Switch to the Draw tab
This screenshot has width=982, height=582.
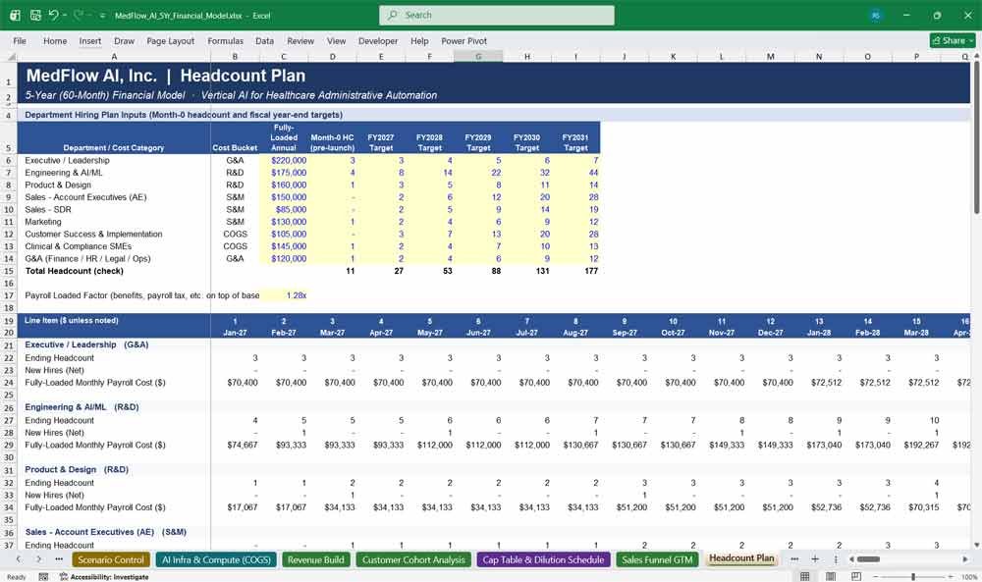click(124, 40)
